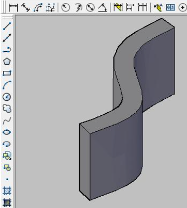
Task: Open the Quick Leader tool
Action: 158,8
